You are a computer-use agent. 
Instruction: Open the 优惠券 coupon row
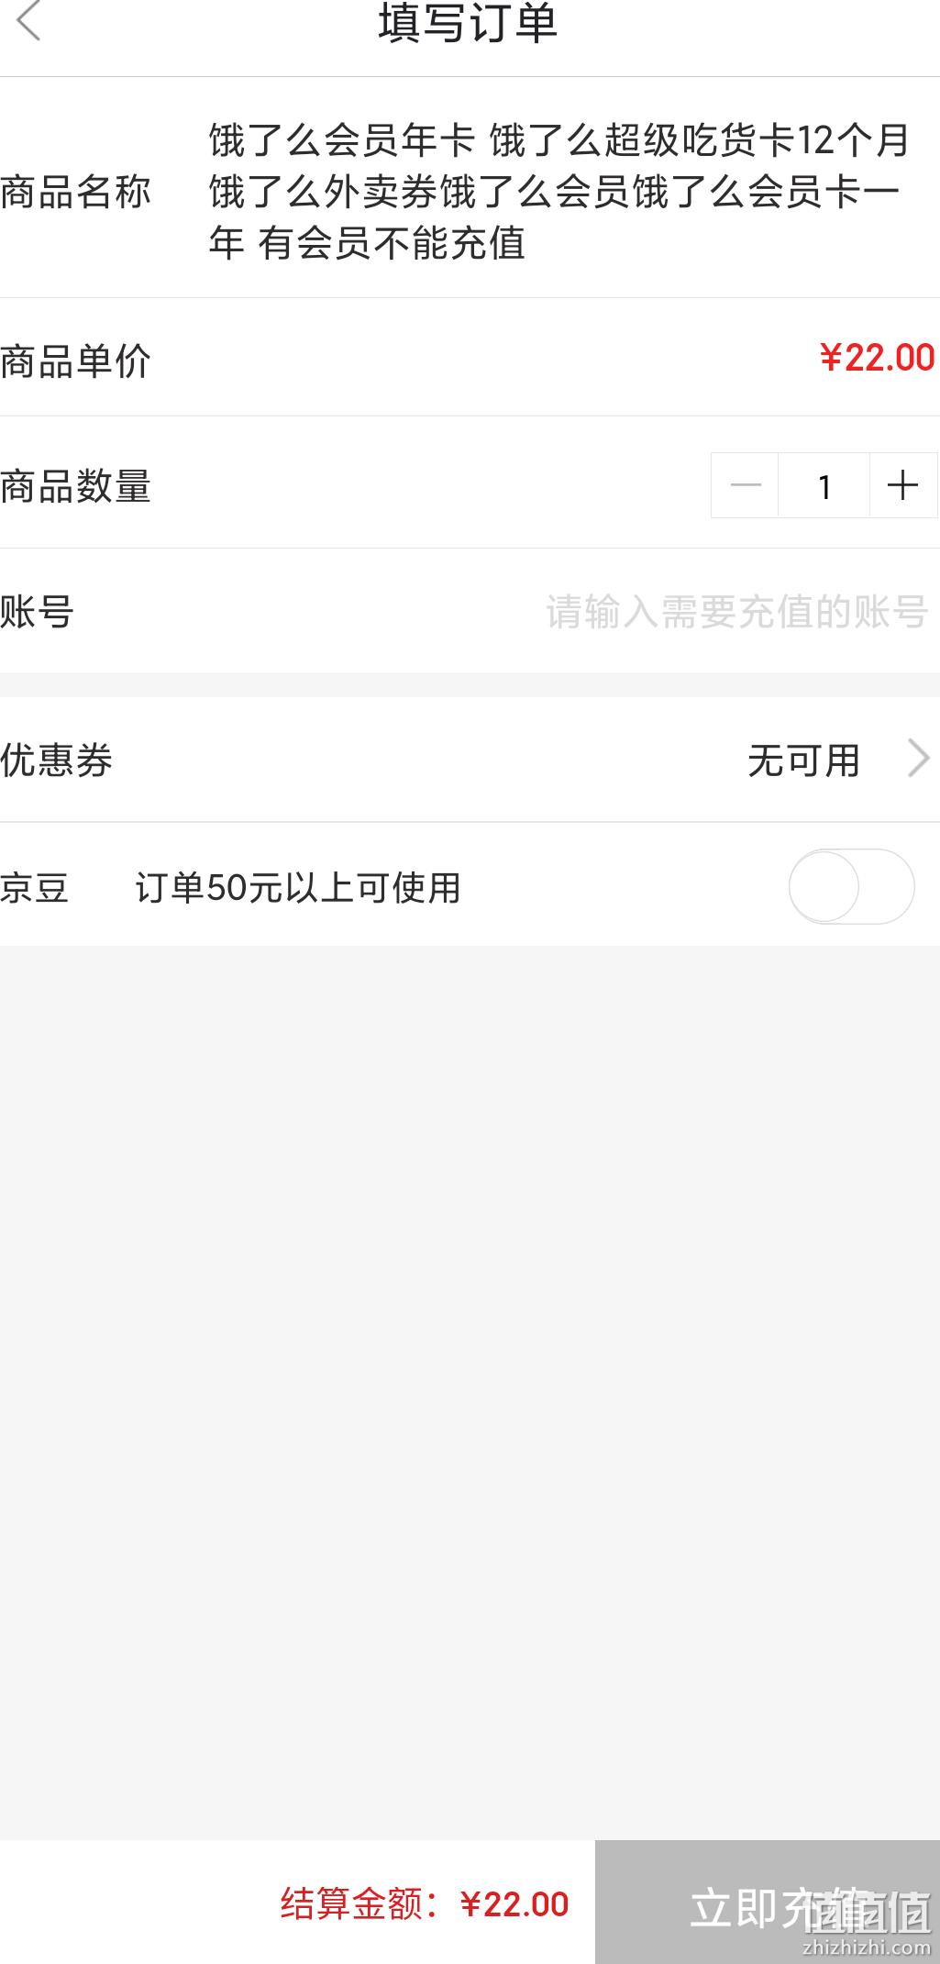click(x=470, y=760)
